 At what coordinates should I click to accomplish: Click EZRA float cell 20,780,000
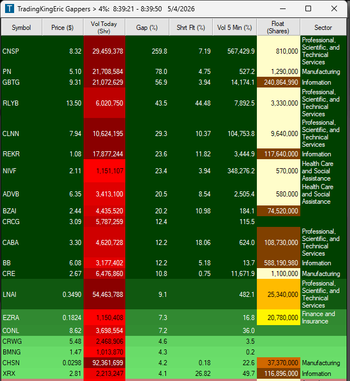[x=278, y=317]
